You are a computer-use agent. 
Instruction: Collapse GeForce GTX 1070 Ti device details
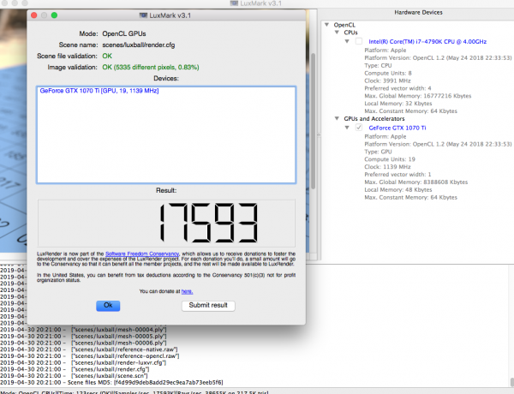[x=347, y=128]
